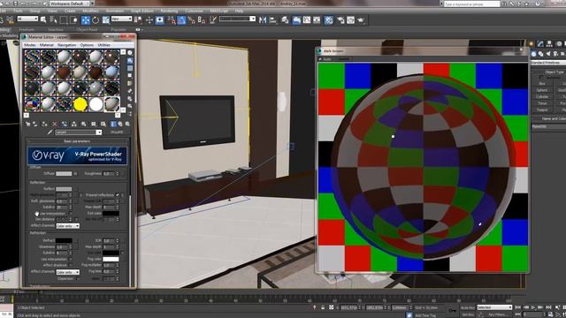
Task: Toggle Use interpolation under Refraction
Action: click(71, 259)
